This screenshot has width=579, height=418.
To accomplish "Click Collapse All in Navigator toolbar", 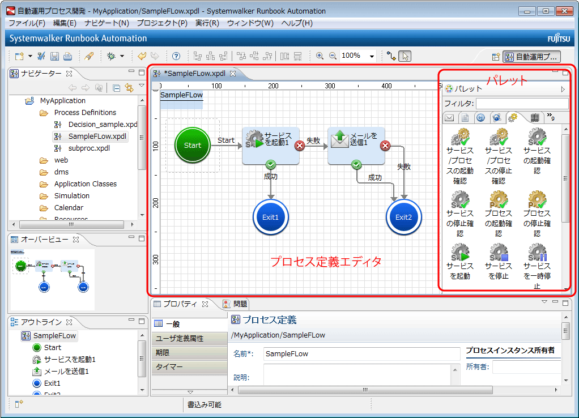I will 116,88.
